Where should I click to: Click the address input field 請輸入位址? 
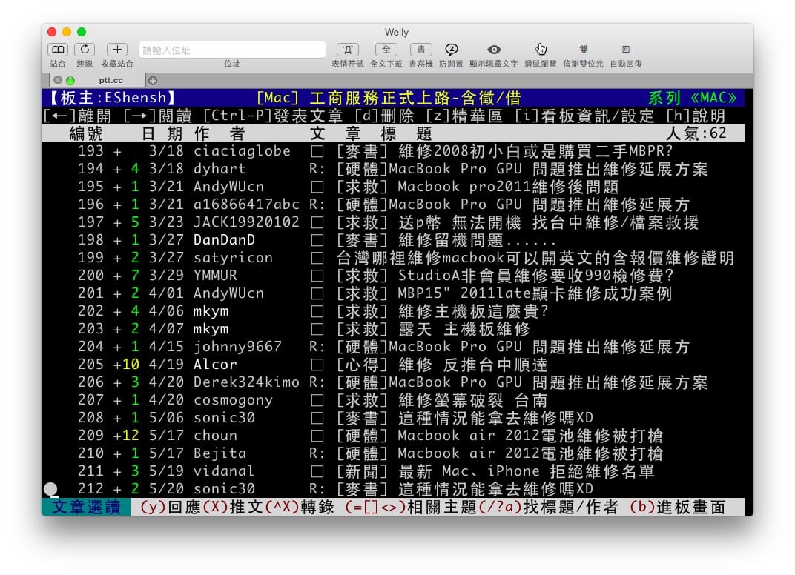click(x=232, y=50)
